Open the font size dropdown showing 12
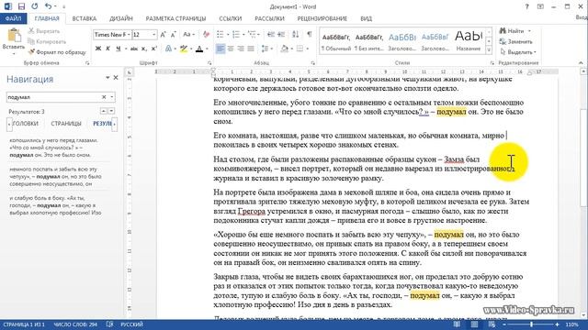The height and width of the screenshot is (330, 588). (x=153, y=35)
